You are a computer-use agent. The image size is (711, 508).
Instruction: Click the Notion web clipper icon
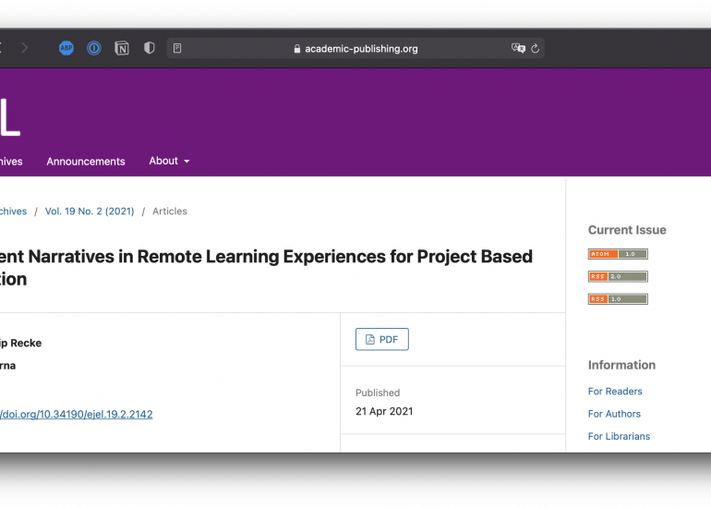pyautogui.click(x=122, y=48)
